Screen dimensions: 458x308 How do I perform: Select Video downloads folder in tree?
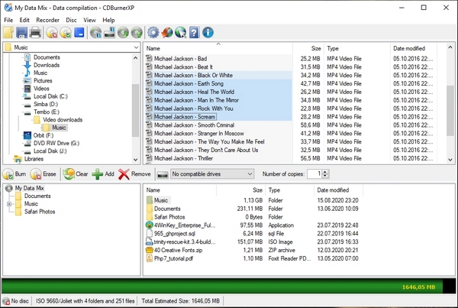coord(63,120)
